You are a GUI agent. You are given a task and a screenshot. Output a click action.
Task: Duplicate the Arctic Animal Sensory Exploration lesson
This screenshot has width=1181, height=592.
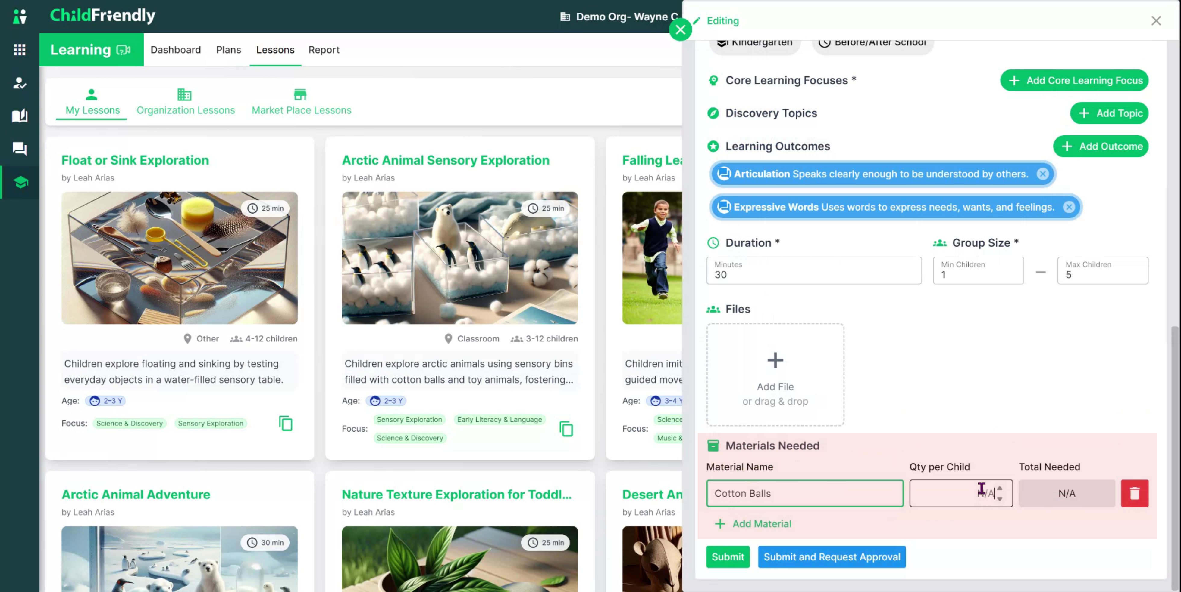tap(566, 429)
